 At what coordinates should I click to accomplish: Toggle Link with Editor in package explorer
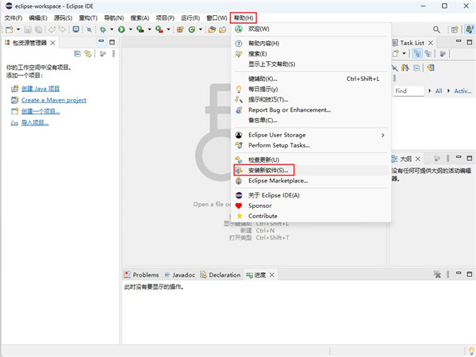(x=88, y=54)
